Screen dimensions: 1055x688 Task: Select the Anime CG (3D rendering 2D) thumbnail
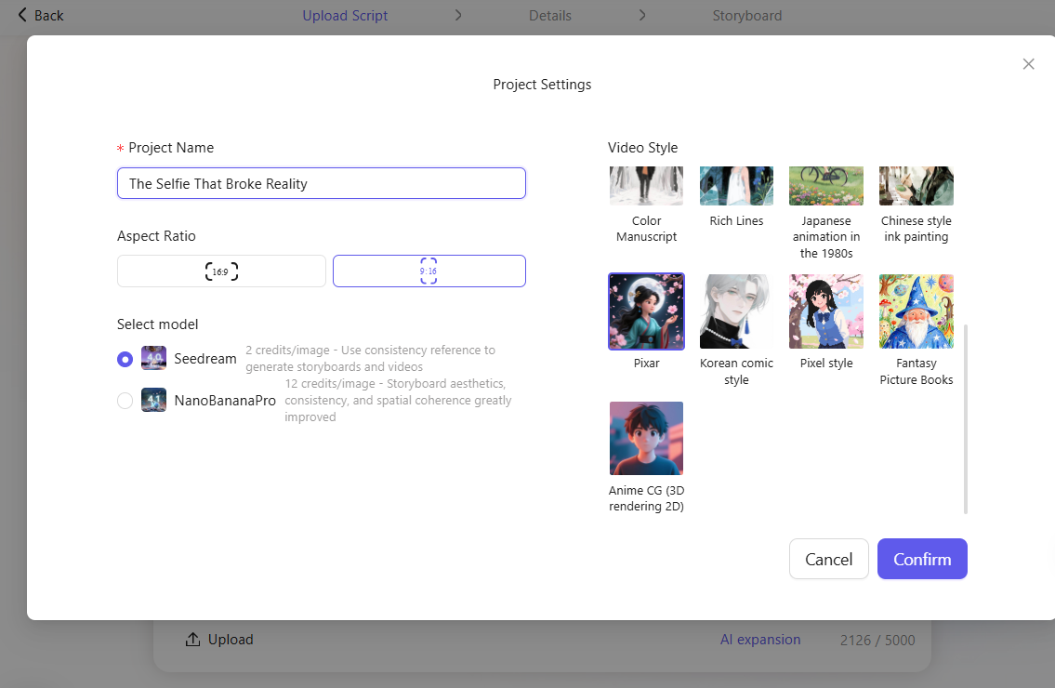tap(647, 438)
